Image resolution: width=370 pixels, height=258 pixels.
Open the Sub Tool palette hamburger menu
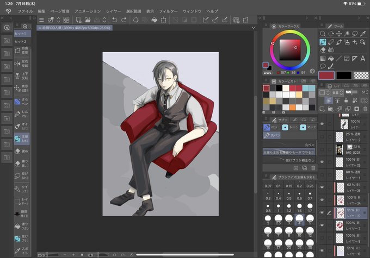click(x=266, y=119)
